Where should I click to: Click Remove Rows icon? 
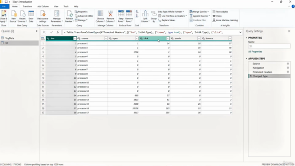coord(129,13)
